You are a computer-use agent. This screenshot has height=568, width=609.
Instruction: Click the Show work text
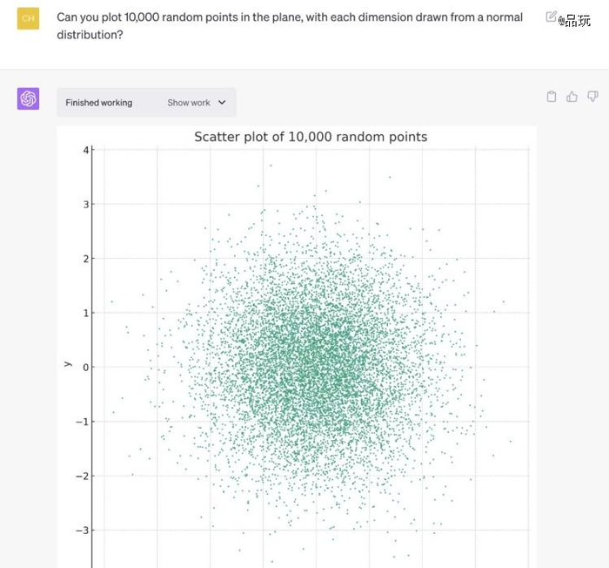tap(189, 103)
